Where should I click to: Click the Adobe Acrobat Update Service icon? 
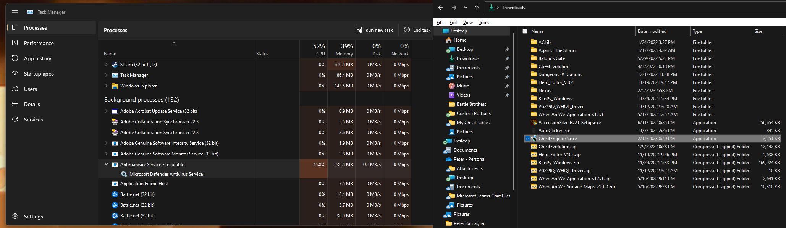coord(115,111)
